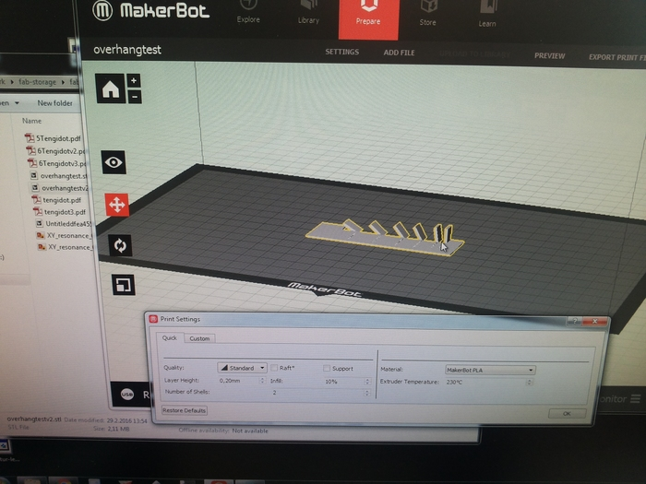Viewport: 646px width, 484px height.
Task: Select the Move tool with arrows
Action: coord(117,205)
